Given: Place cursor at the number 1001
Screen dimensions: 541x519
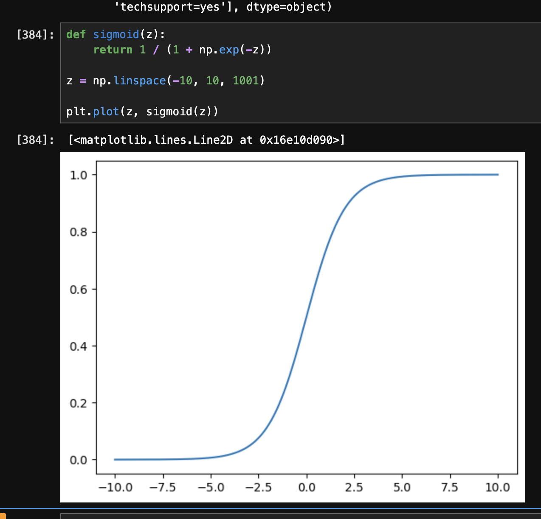Looking at the screenshot, I should pos(245,81).
